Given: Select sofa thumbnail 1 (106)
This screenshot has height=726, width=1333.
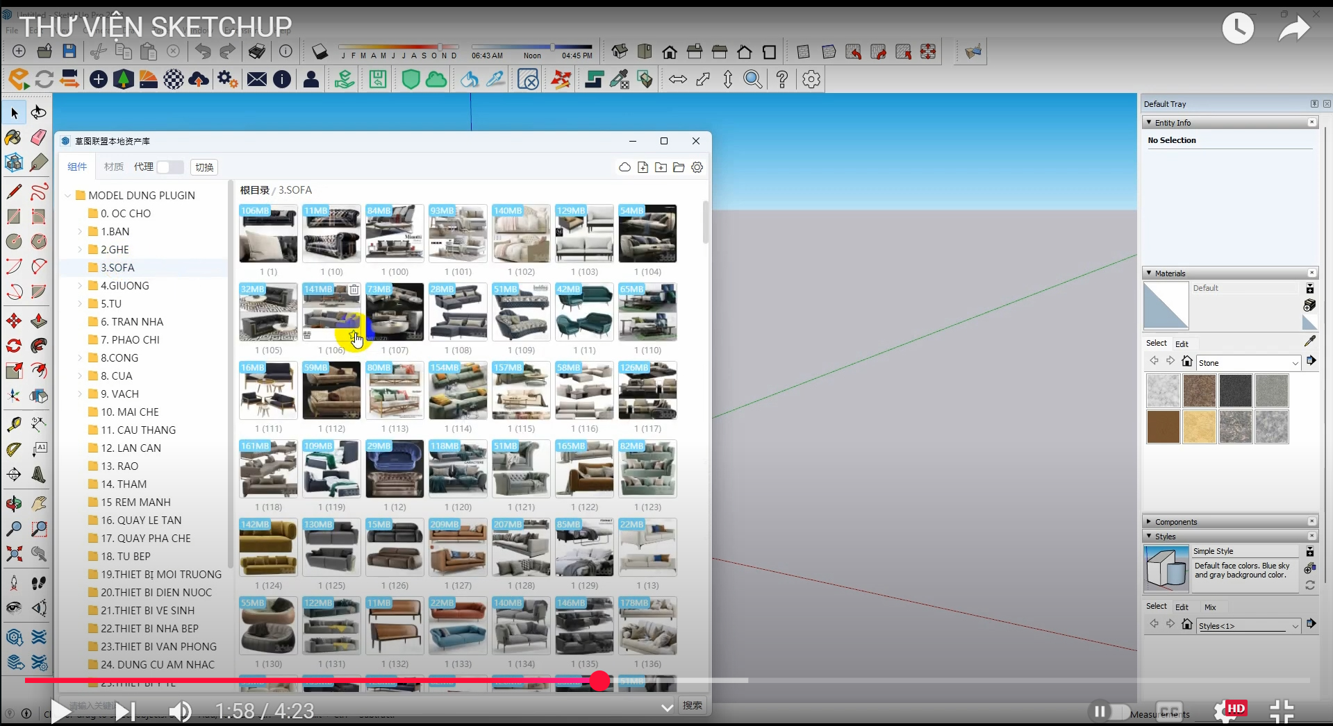Looking at the screenshot, I should click(331, 312).
